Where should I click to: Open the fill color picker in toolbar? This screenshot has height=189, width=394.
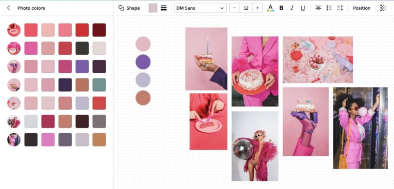click(x=153, y=8)
